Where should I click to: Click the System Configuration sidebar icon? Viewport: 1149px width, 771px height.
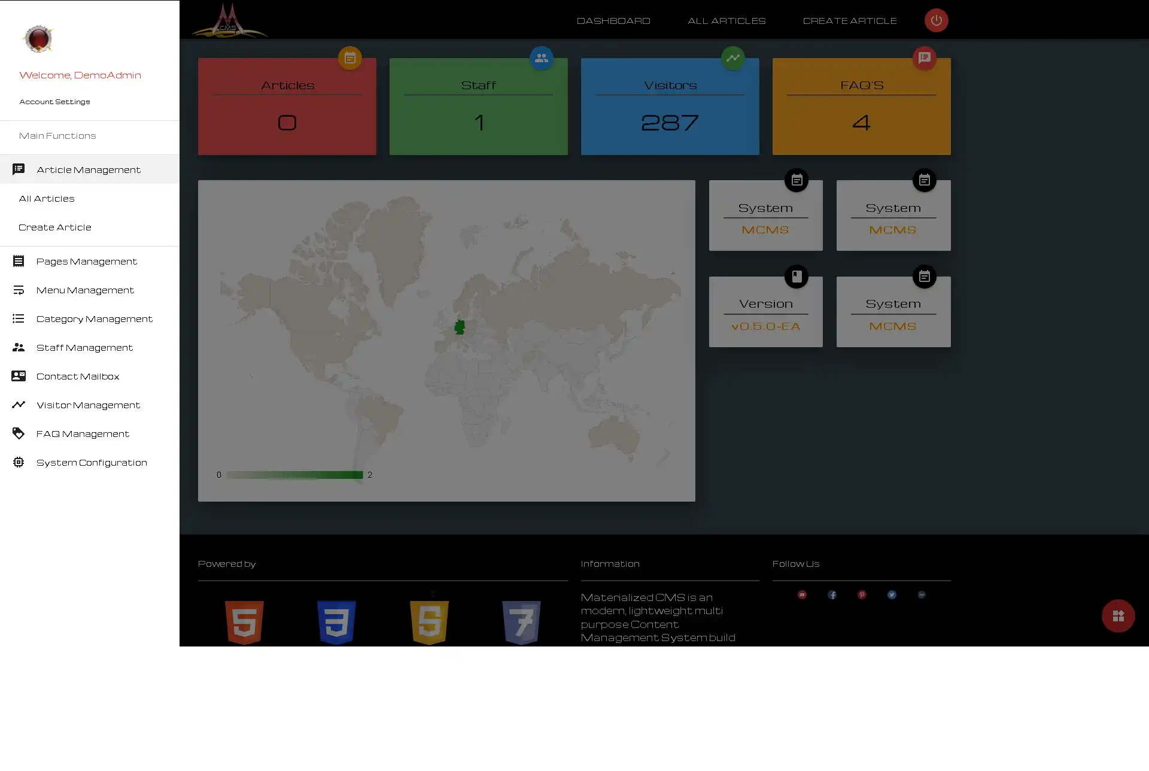[x=18, y=462]
